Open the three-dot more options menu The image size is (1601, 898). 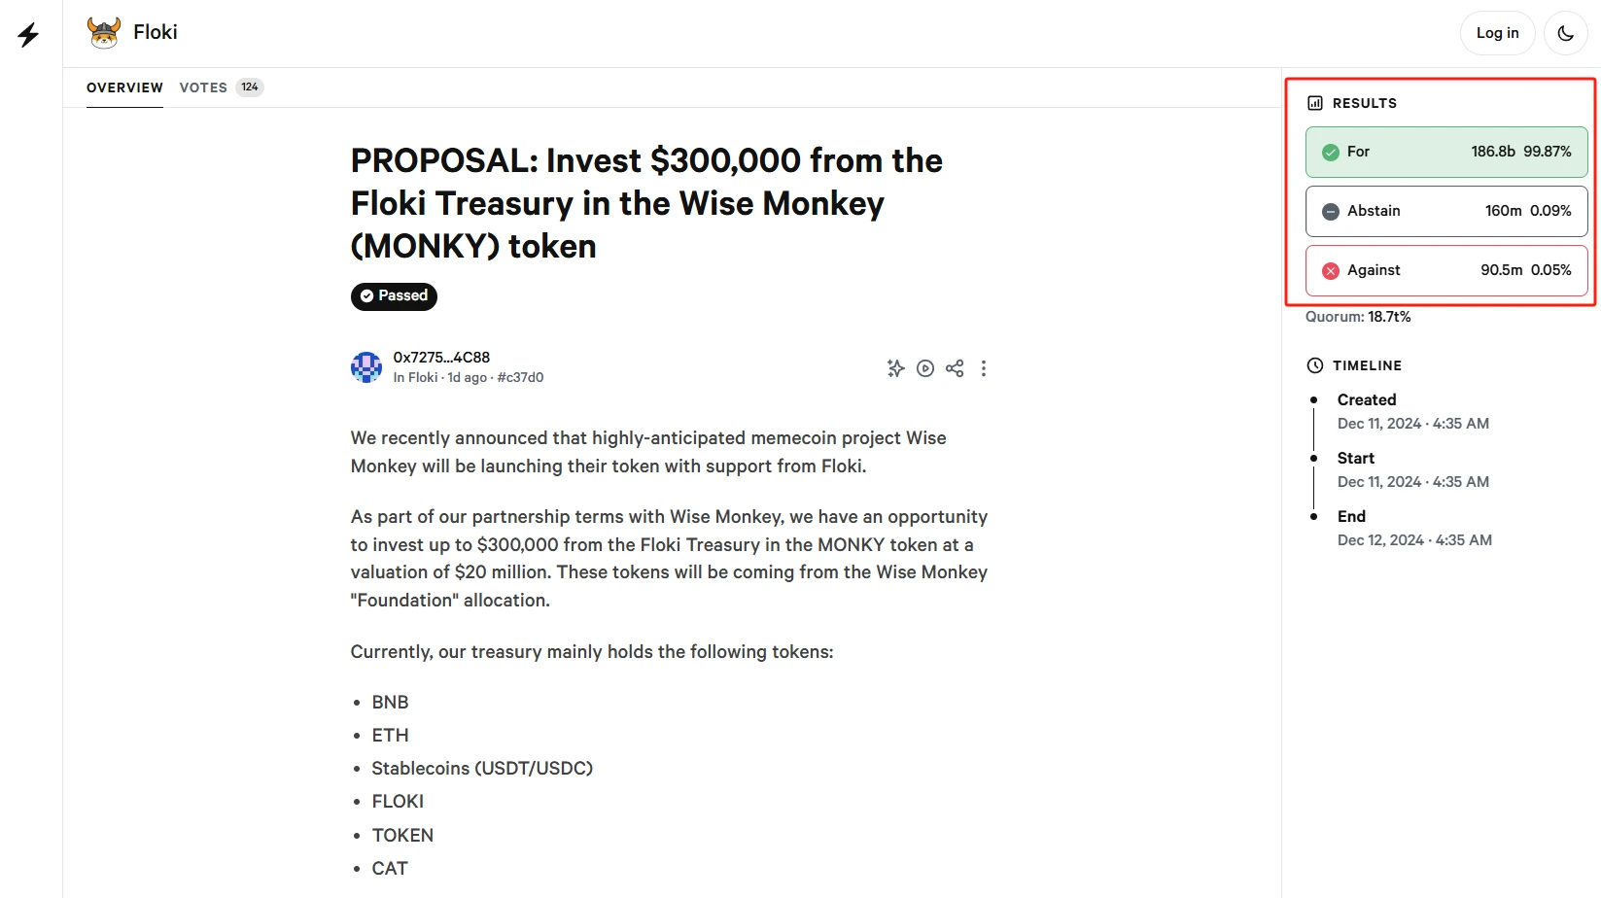click(x=984, y=368)
